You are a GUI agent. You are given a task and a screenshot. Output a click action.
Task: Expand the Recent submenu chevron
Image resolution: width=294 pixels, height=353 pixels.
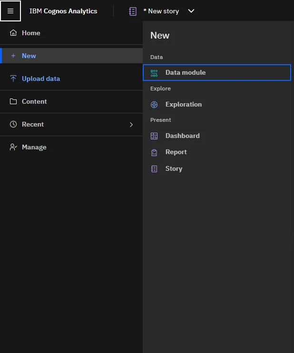[x=131, y=125]
